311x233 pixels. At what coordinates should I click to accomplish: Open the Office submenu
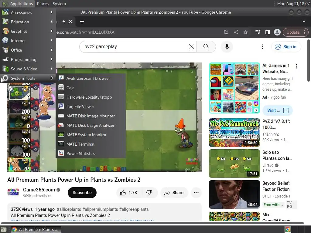[x=28, y=50]
